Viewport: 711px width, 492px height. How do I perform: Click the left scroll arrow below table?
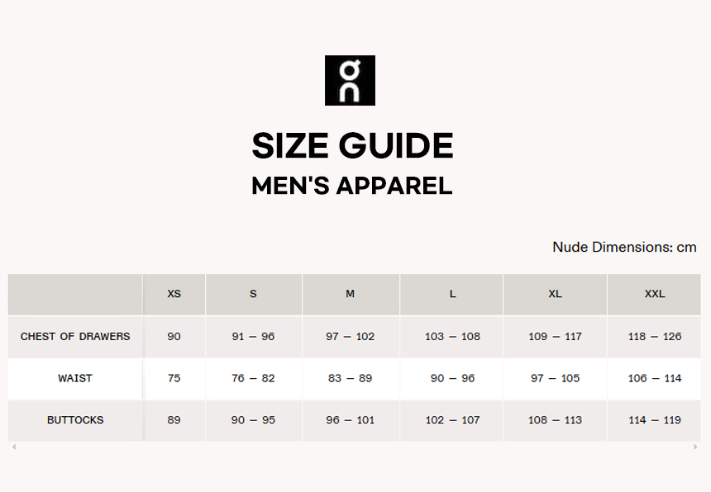13,447
